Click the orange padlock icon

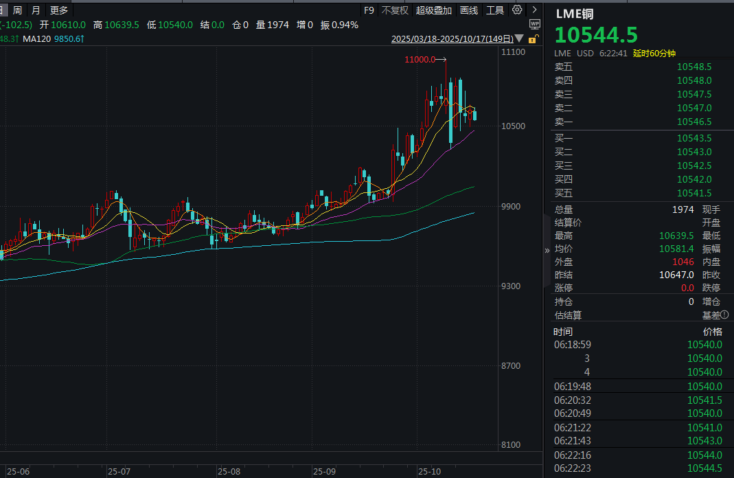533,40
